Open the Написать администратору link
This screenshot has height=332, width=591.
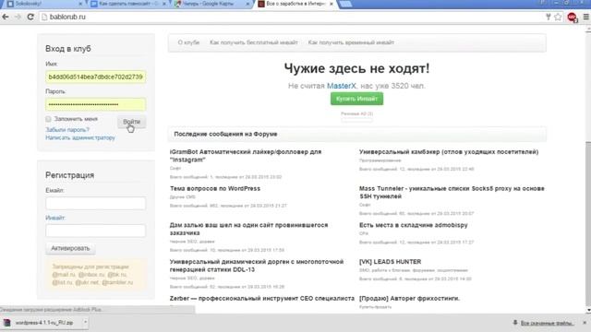tap(80, 137)
